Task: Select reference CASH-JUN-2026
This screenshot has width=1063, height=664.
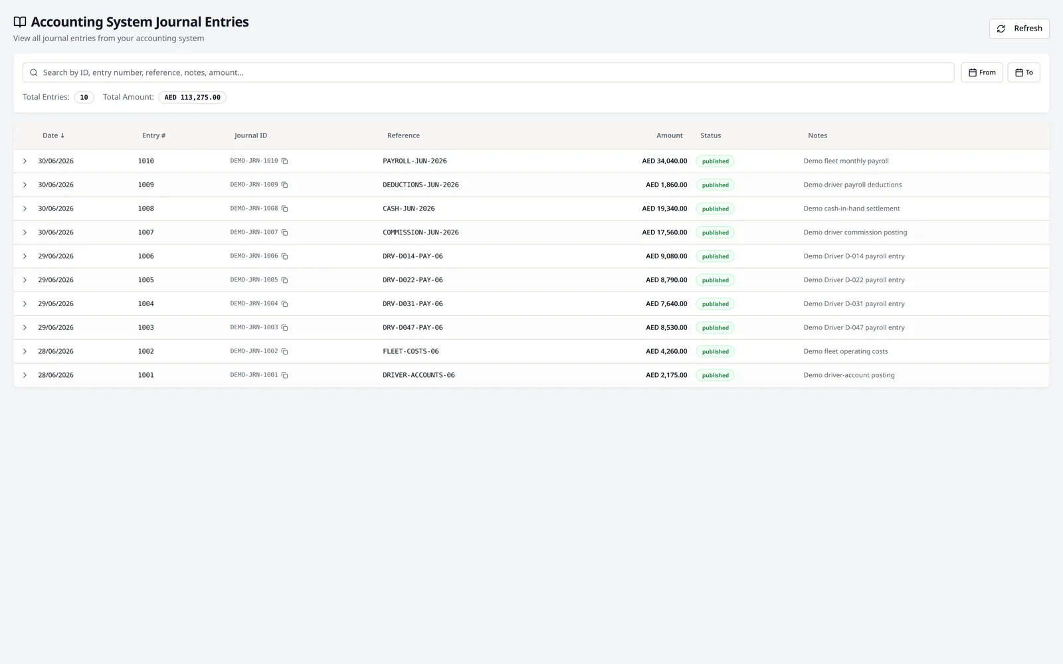Action: click(409, 209)
